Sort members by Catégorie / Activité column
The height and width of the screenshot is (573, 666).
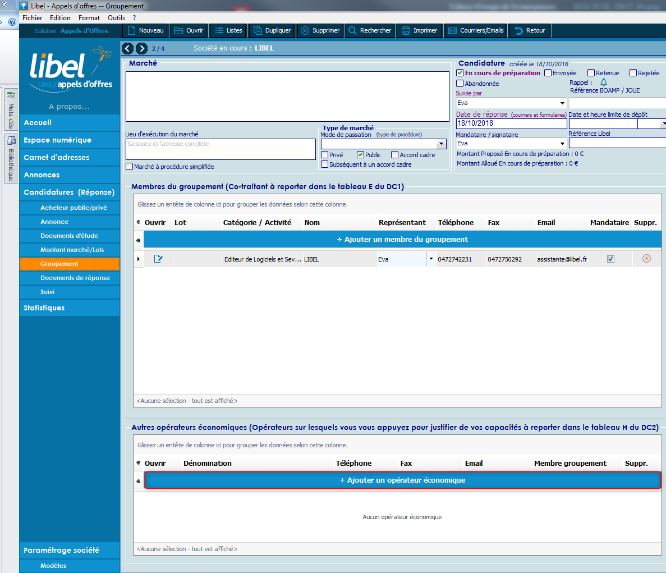(x=258, y=223)
